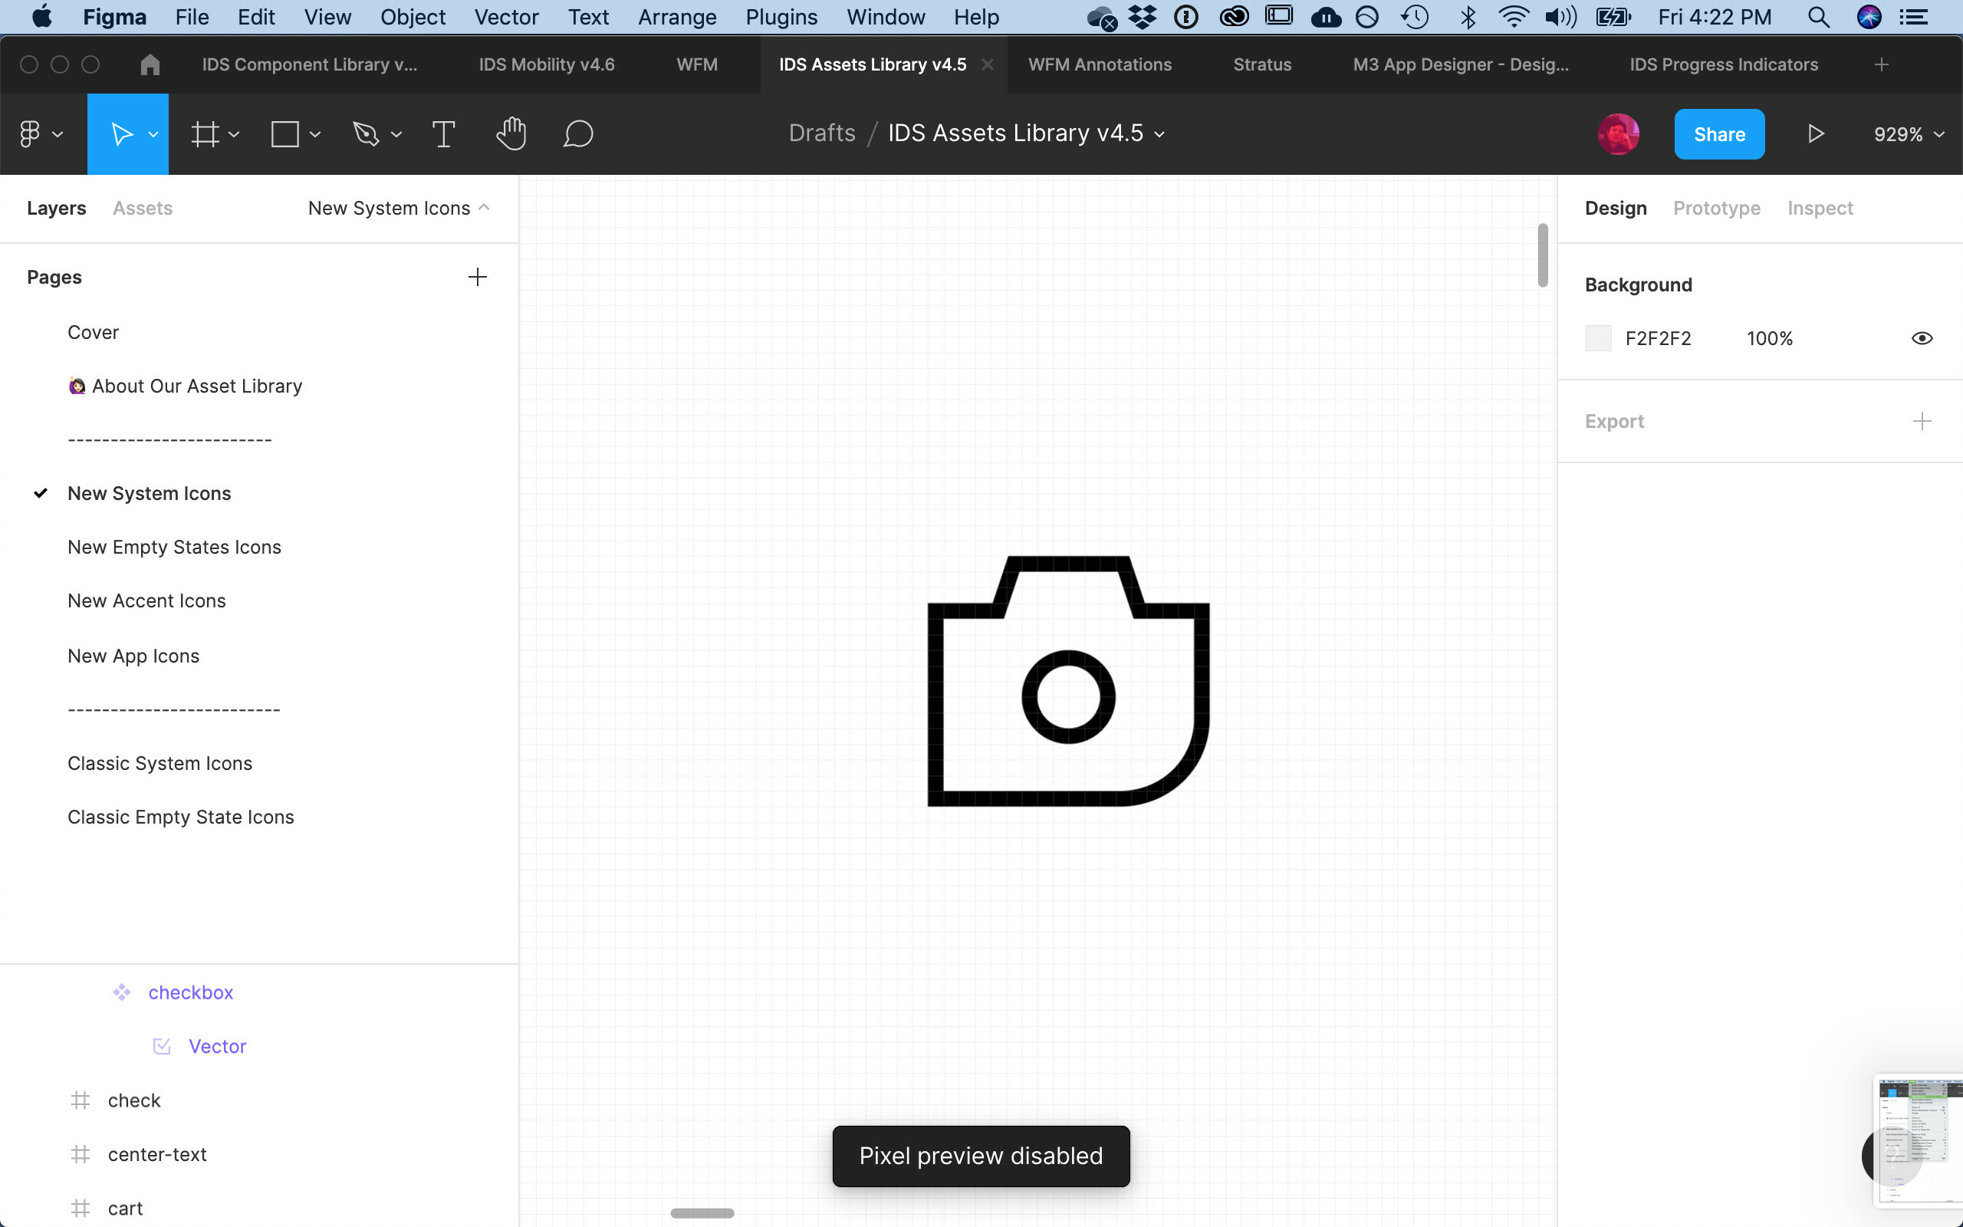Open a new tab with plus icon
1963x1227 pixels.
(1882, 65)
